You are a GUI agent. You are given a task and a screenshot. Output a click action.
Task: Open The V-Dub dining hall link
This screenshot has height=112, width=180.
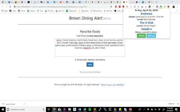tap(146, 23)
